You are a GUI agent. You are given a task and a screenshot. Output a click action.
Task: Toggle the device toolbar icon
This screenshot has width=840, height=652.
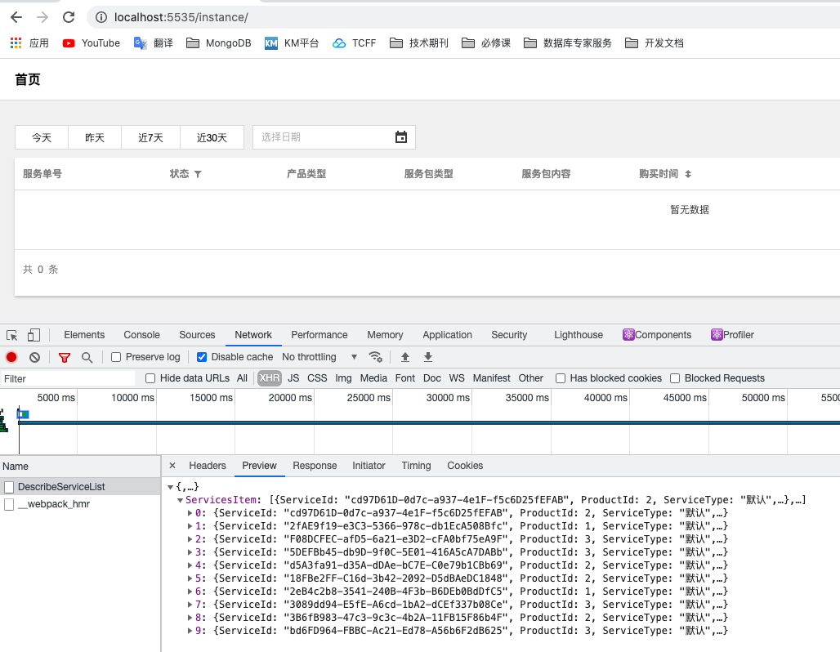point(34,335)
